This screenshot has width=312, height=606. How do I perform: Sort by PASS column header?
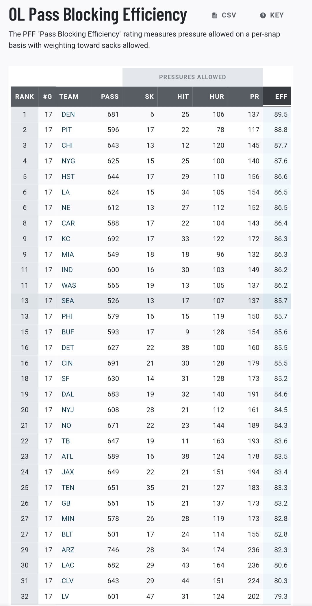coord(110,97)
